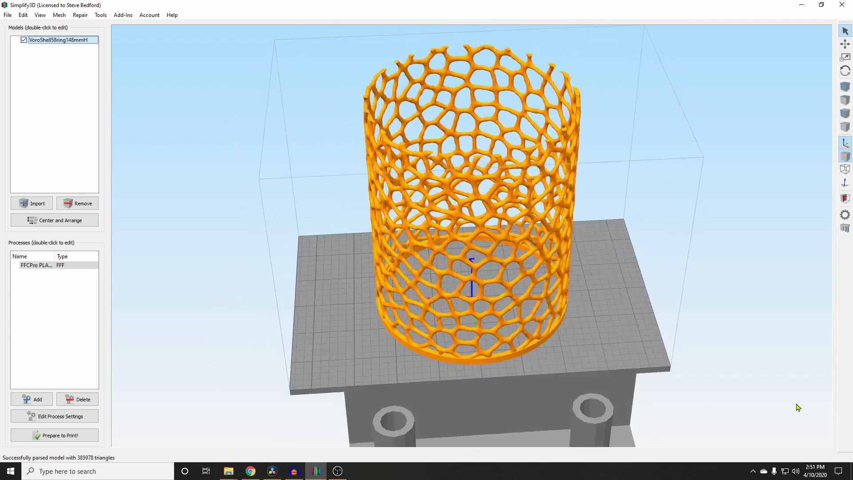The image size is (853, 480).
Task: Open the taskbar clock and date
Action: [x=815, y=471]
